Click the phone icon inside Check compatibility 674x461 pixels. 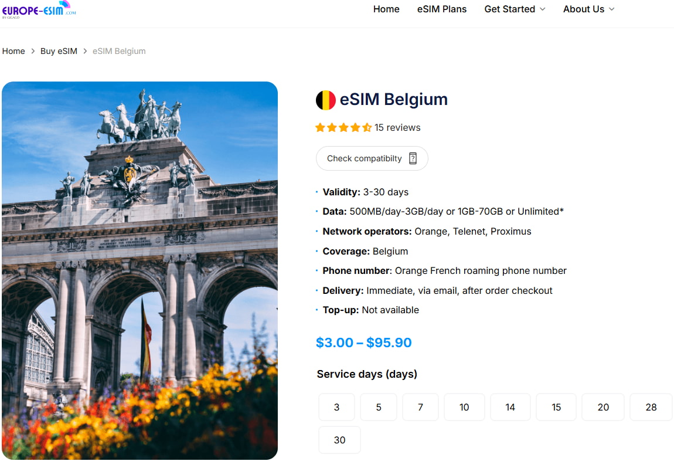[x=413, y=158]
